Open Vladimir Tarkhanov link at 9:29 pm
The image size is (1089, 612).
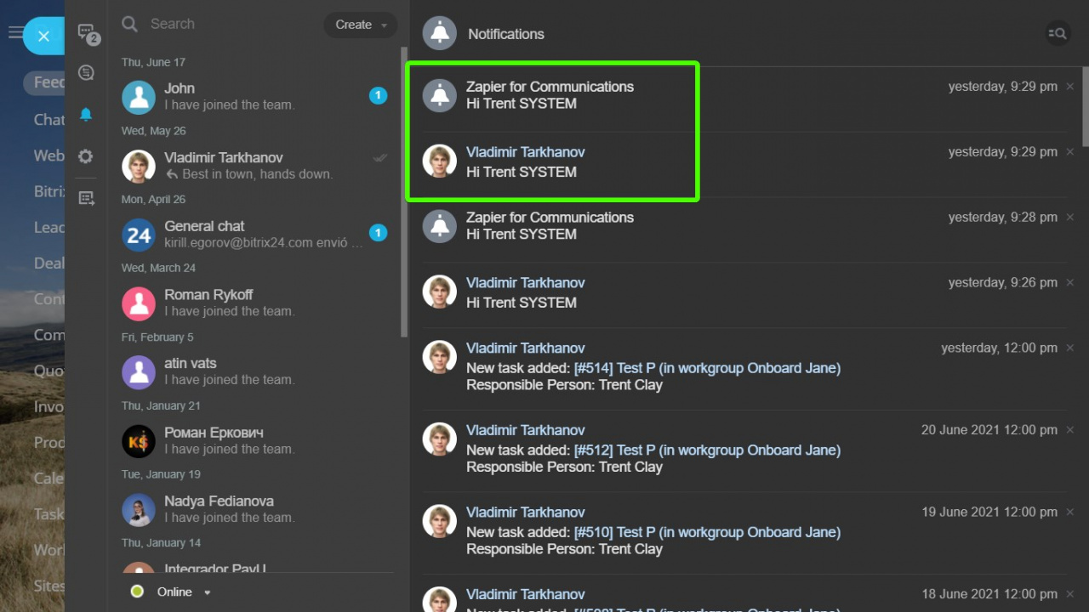point(526,152)
